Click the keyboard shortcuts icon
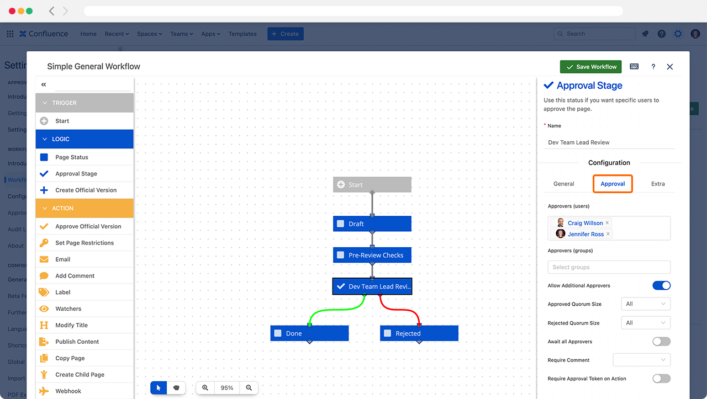 (634, 67)
